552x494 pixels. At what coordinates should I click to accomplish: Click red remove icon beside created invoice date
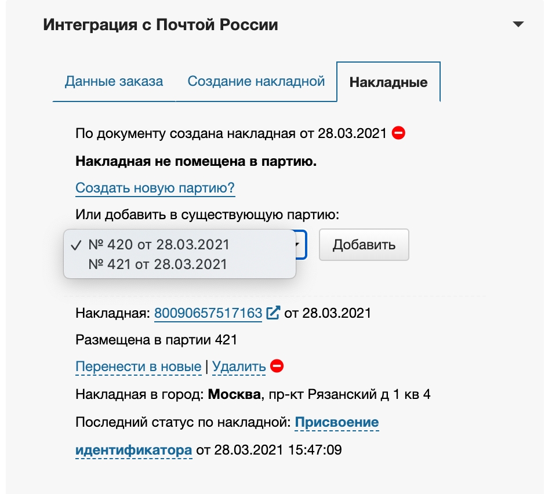[x=398, y=133]
